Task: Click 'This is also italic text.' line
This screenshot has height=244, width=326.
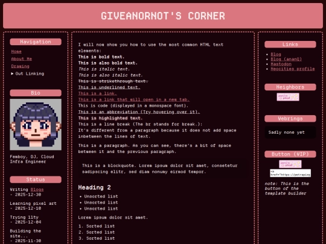Action: [110, 75]
